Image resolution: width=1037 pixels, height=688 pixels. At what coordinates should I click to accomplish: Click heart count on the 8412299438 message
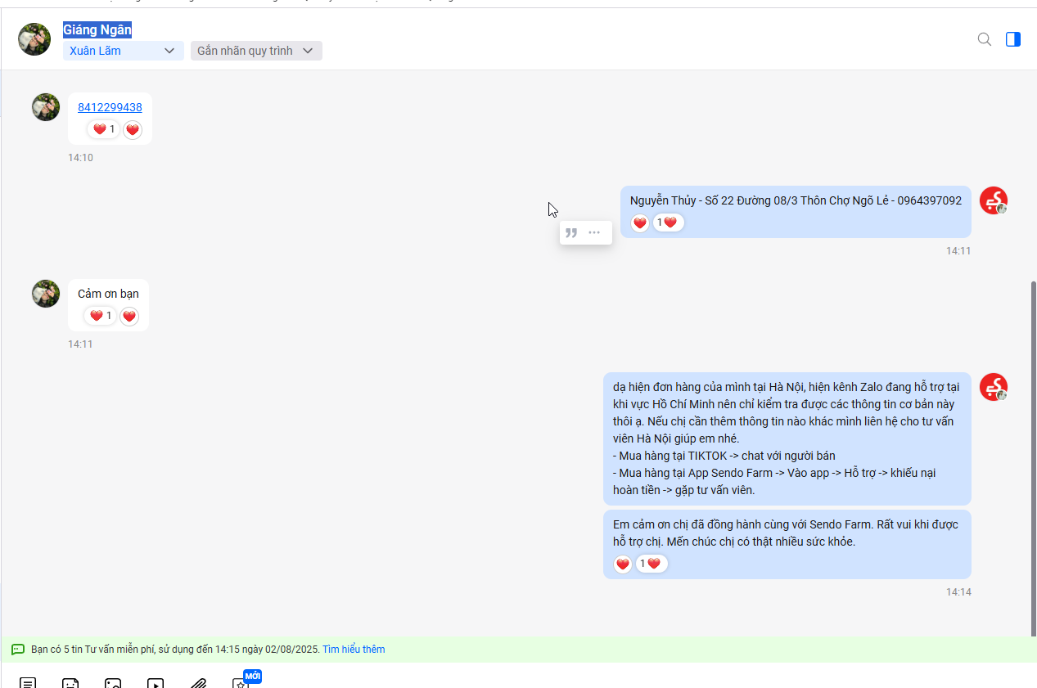coord(103,129)
